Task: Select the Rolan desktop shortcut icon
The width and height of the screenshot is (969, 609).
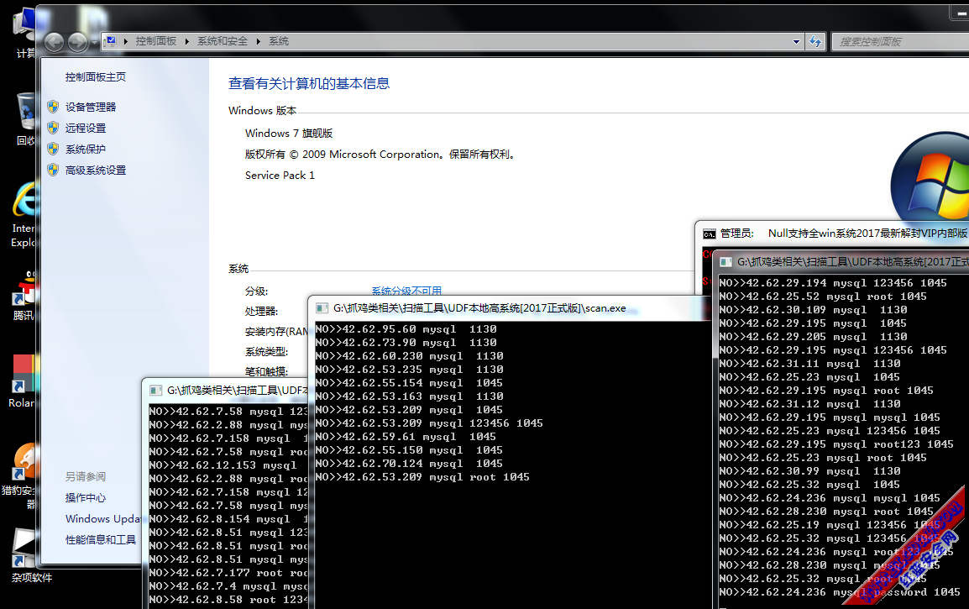Action: click(24, 381)
